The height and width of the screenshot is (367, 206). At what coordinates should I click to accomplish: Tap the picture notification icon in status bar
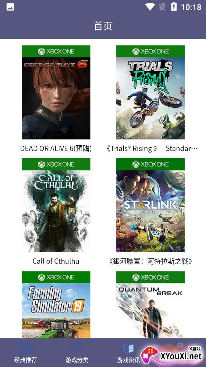click(x=10, y=7)
